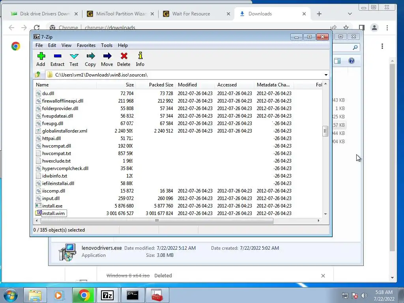Open the Info toolbar icon
The height and width of the screenshot is (303, 404).
click(140, 59)
